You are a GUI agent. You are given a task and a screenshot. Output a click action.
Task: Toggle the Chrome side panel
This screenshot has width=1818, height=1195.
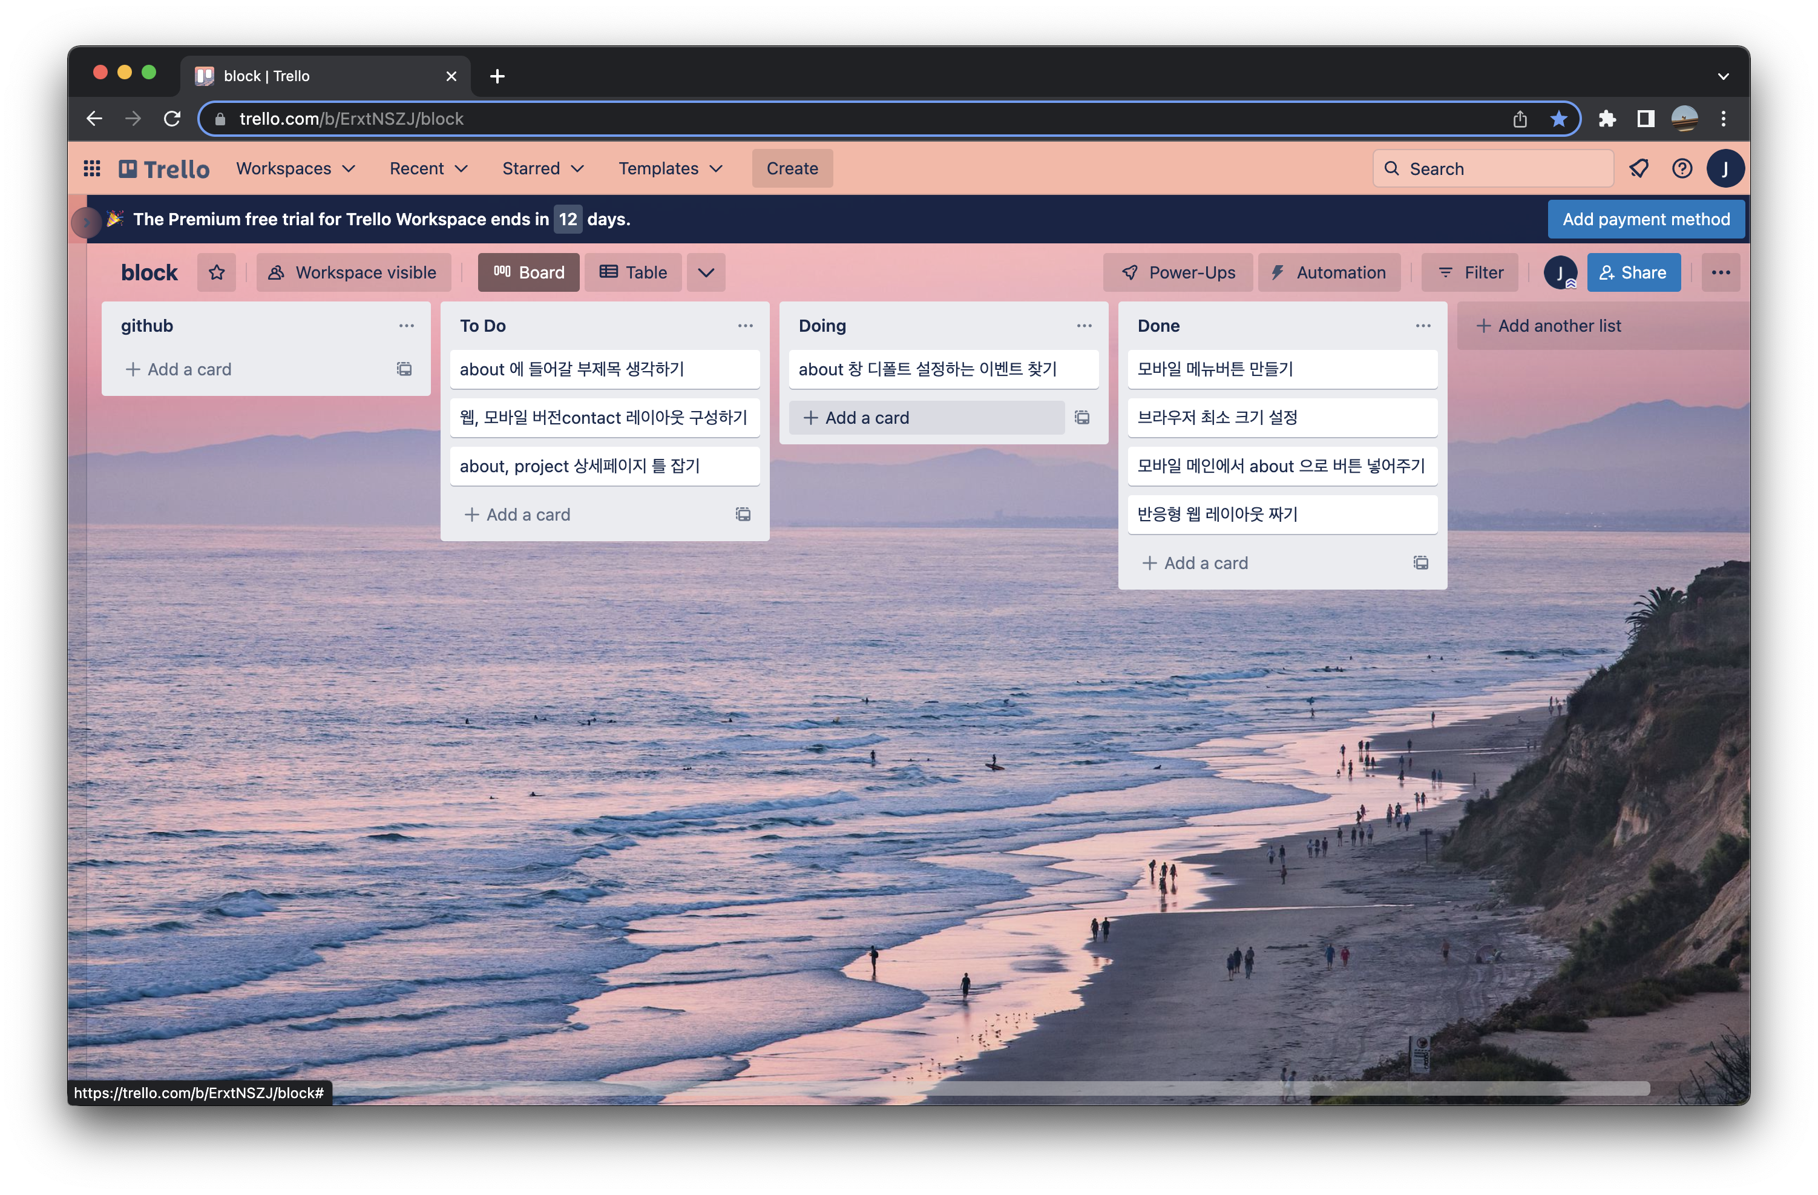(x=1646, y=119)
